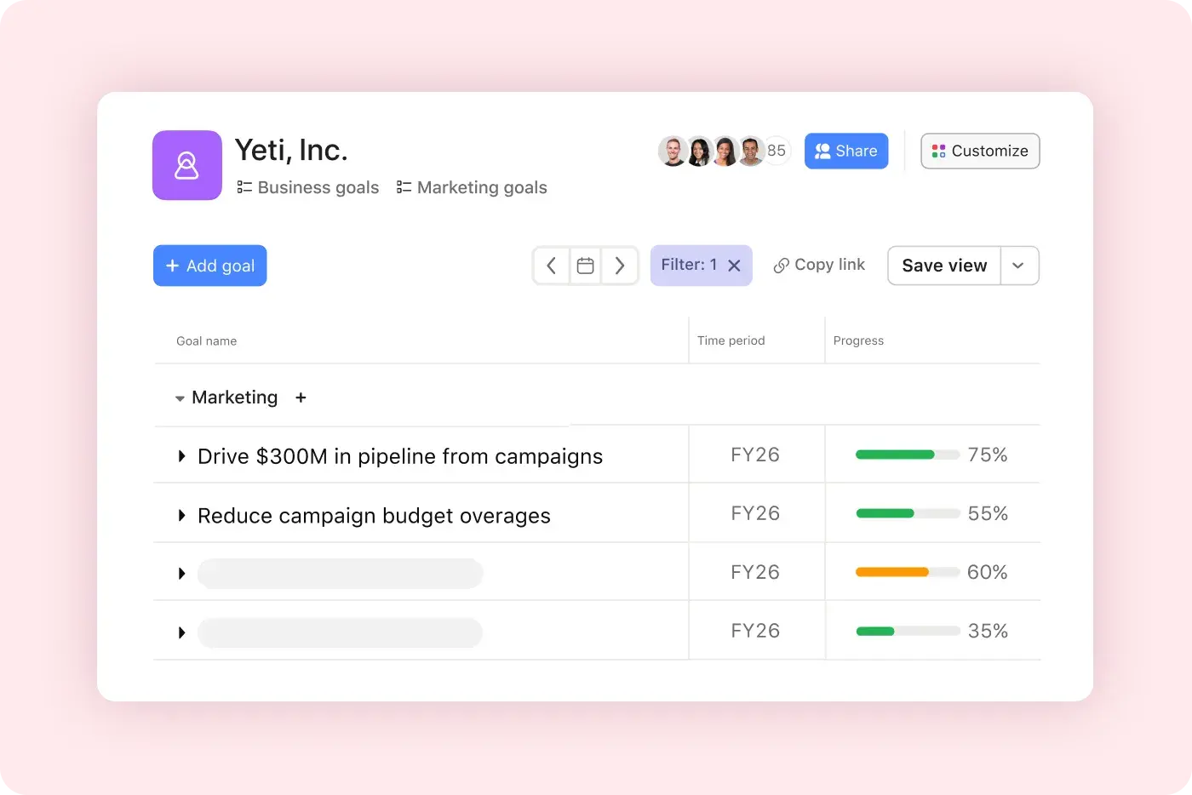The height and width of the screenshot is (795, 1192).
Task: Click the Add goal button
Action: point(209,265)
